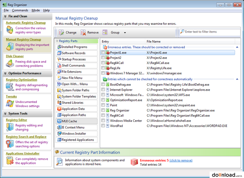Check the Project2 entry checkbox
Image resolution: width=244 pixels, height=178 pixels.
pos(103,57)
